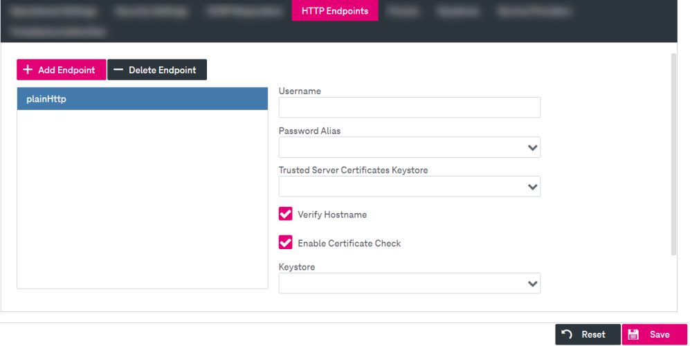Disable the Enable Certificate Check checkbox

285,243
